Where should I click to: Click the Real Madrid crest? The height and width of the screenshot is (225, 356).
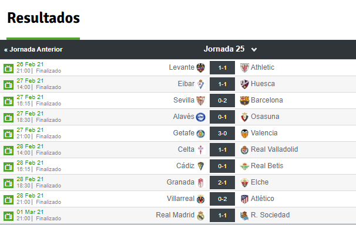point(201,216)
